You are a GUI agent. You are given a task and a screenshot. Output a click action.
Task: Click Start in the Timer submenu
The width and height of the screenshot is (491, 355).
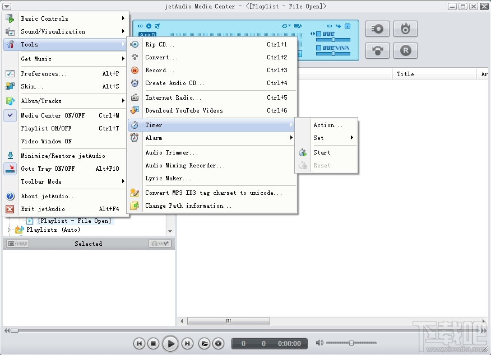[x=322, y=152]
